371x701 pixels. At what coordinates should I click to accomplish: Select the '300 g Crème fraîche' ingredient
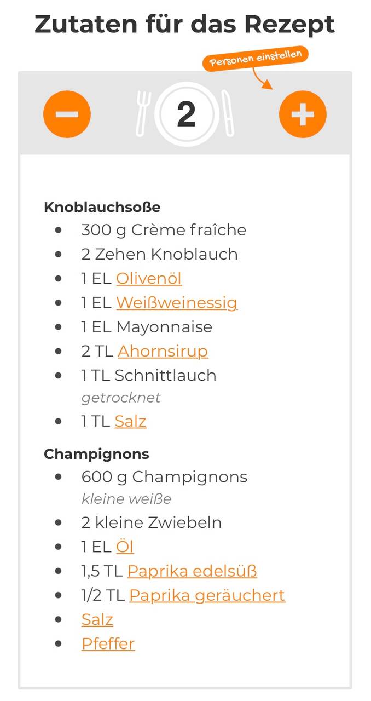(164, 230)
